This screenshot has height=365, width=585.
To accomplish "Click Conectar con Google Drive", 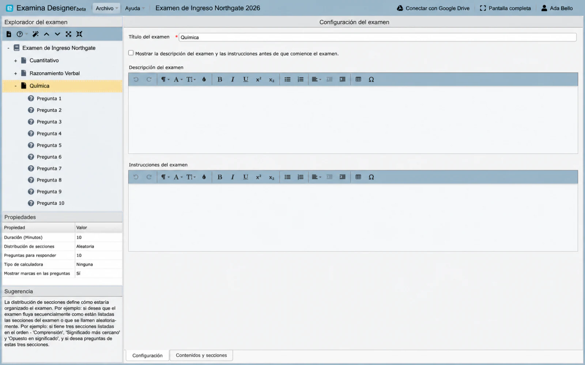I will click(x=433, y=8).
